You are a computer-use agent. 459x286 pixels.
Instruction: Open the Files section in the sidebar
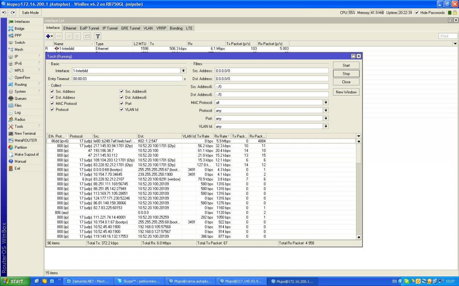point(18,105)
